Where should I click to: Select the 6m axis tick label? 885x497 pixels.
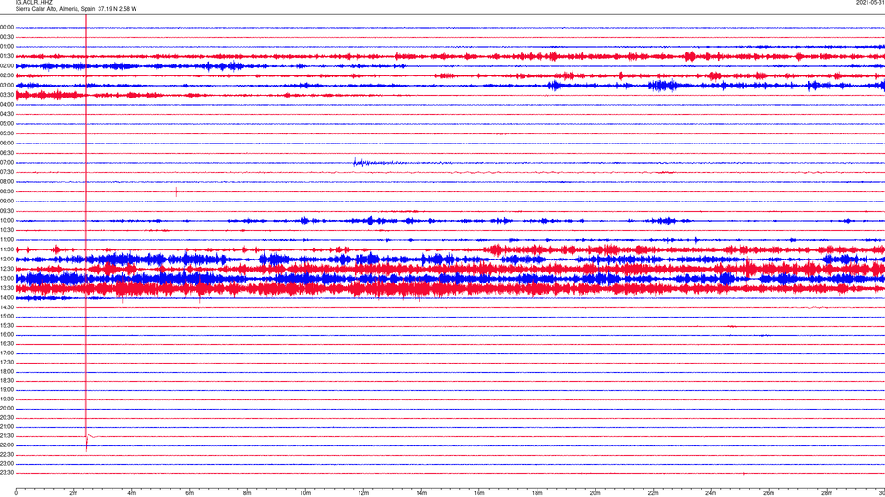[x=189, y=493]
